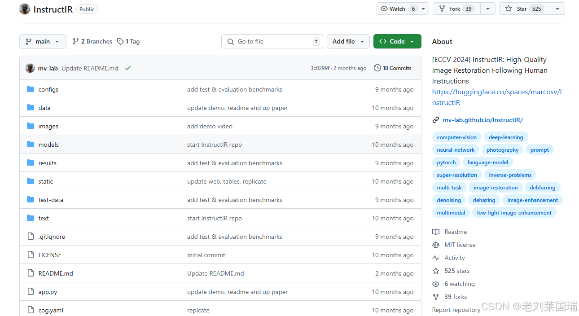The height and width of the screenshot is (316, 579).
Task: Expand the Watch notifications dropdown
Action: click(x=423, y=9)
